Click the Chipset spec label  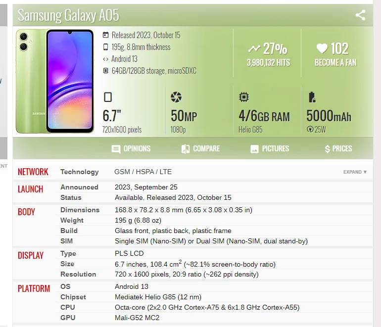point(73,297)
